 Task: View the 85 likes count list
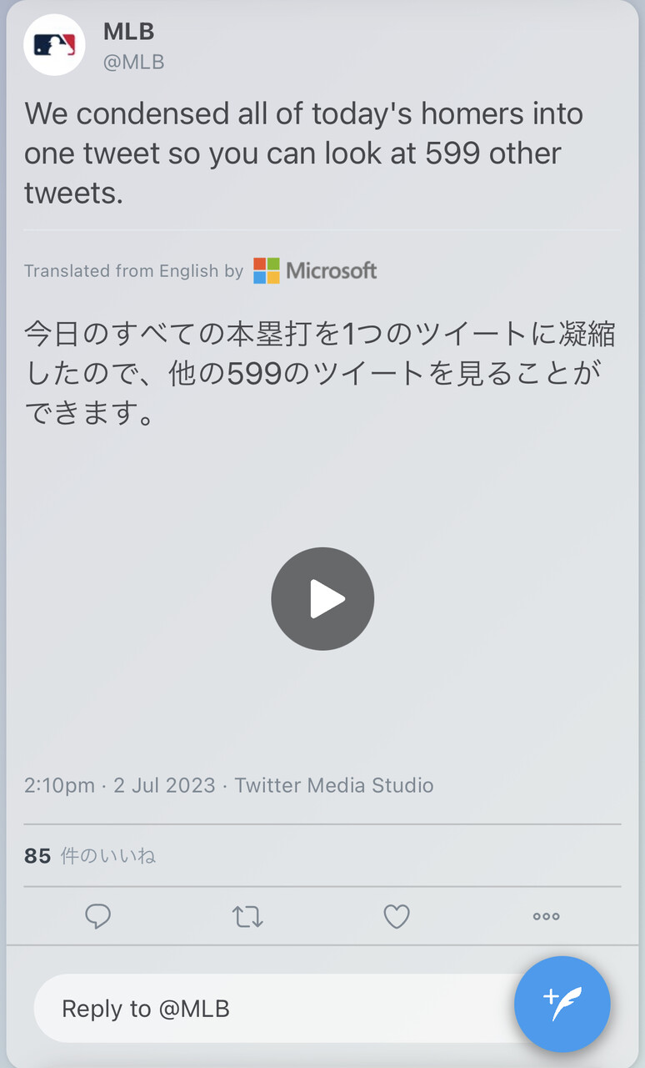tap(37, 855)
